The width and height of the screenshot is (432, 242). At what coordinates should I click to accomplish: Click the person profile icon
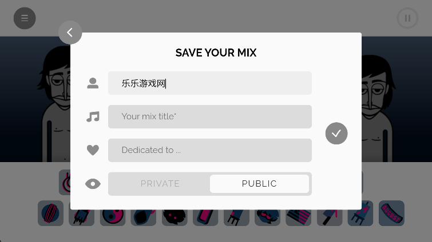pos(93,83)
